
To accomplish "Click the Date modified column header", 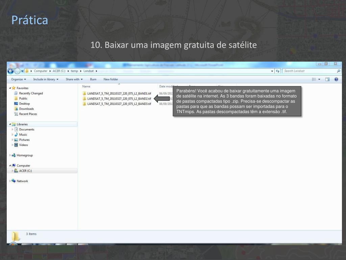I will point(169,86).
